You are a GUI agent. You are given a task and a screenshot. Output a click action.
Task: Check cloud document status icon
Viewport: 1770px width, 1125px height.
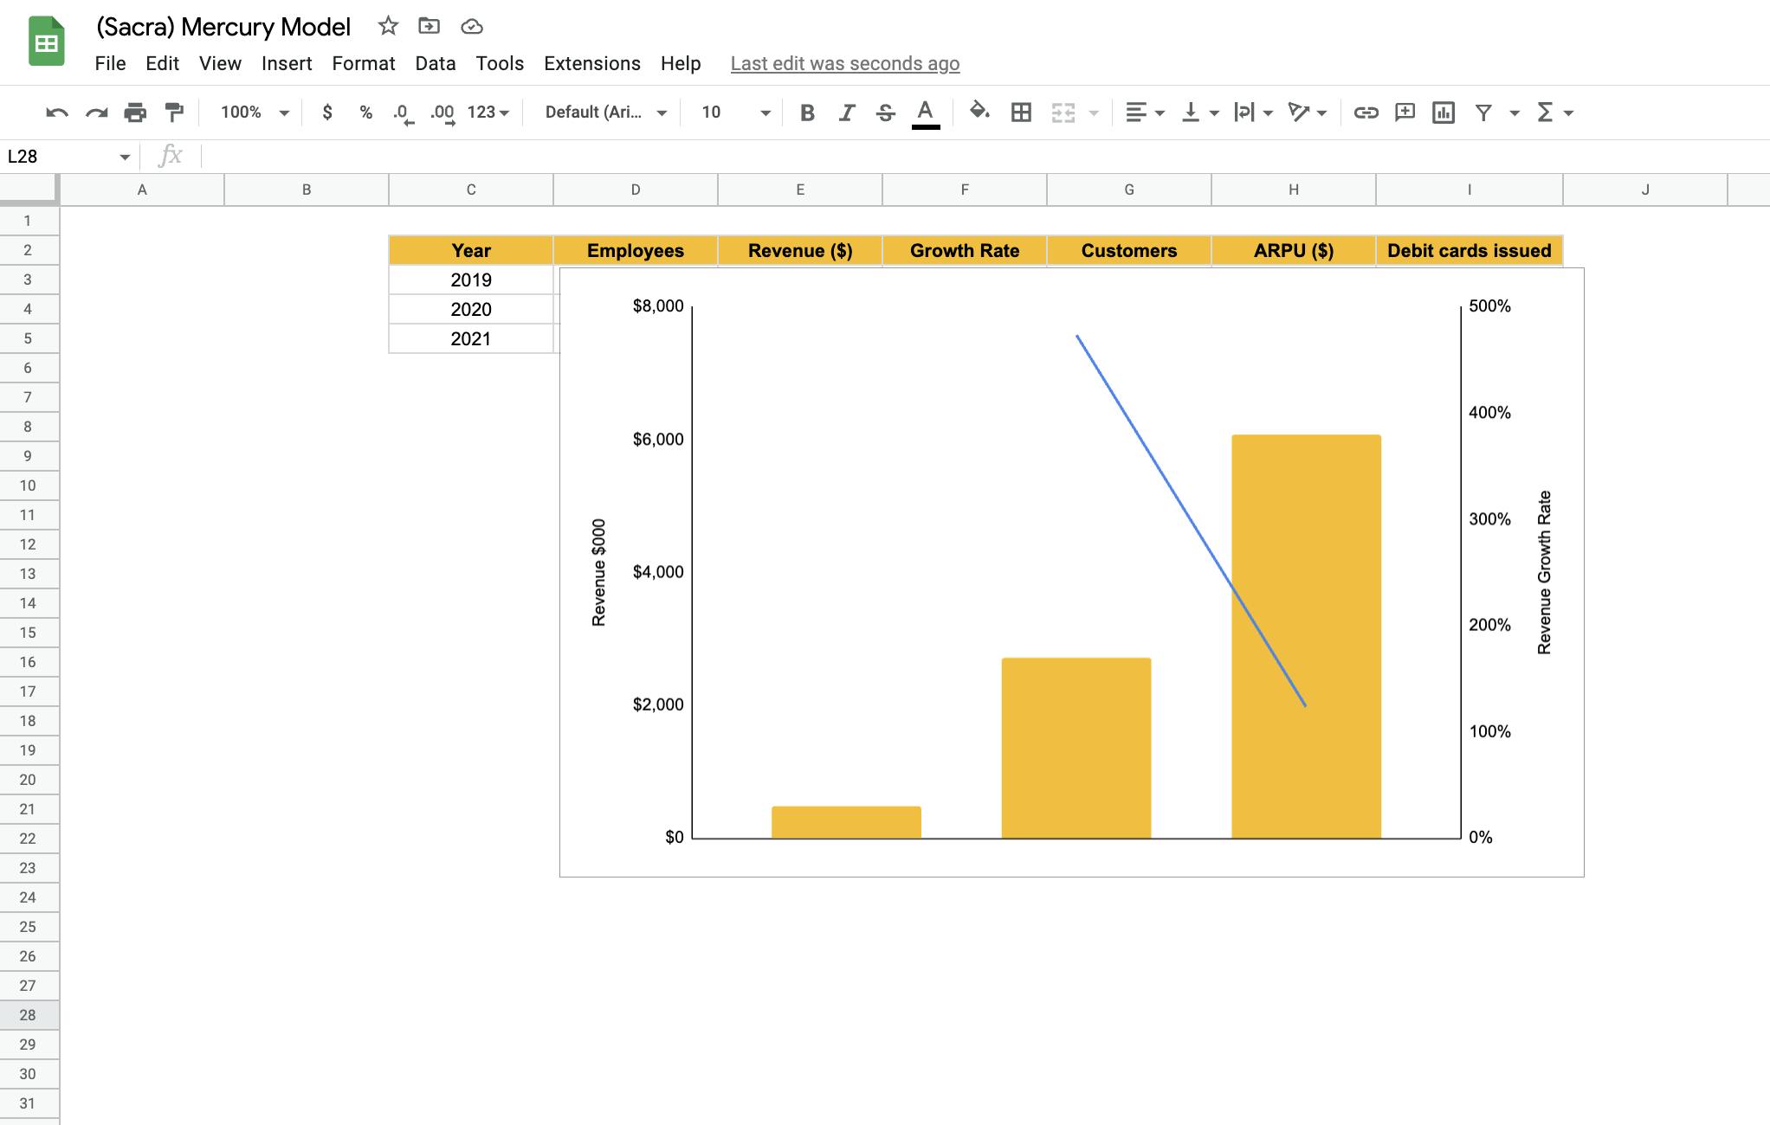point(471,27)
